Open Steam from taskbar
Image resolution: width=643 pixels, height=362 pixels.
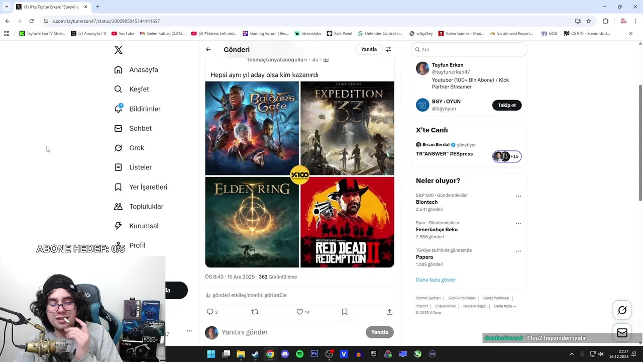point(255,354)
